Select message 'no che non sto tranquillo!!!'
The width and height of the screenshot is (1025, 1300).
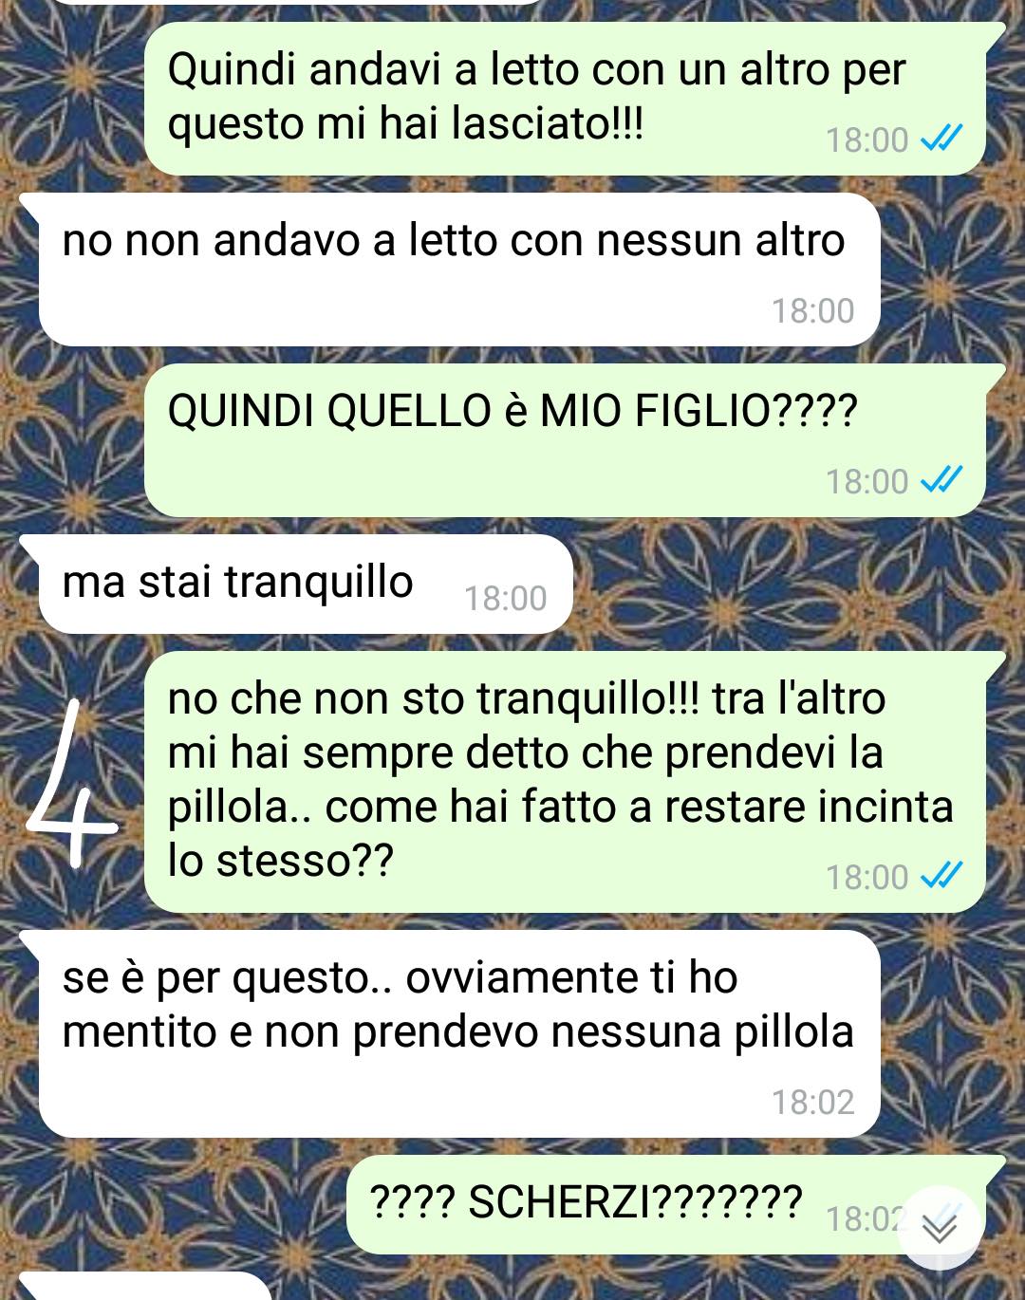(565, 782)
